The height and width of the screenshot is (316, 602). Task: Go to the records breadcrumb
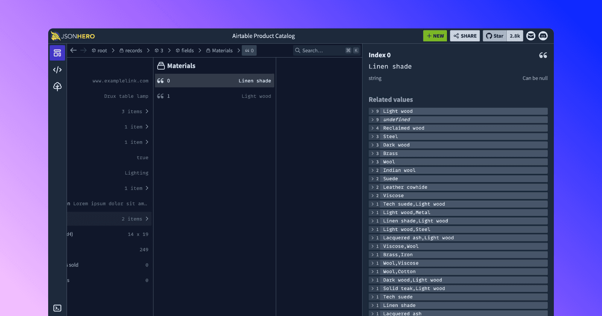(x=131, y=50)
